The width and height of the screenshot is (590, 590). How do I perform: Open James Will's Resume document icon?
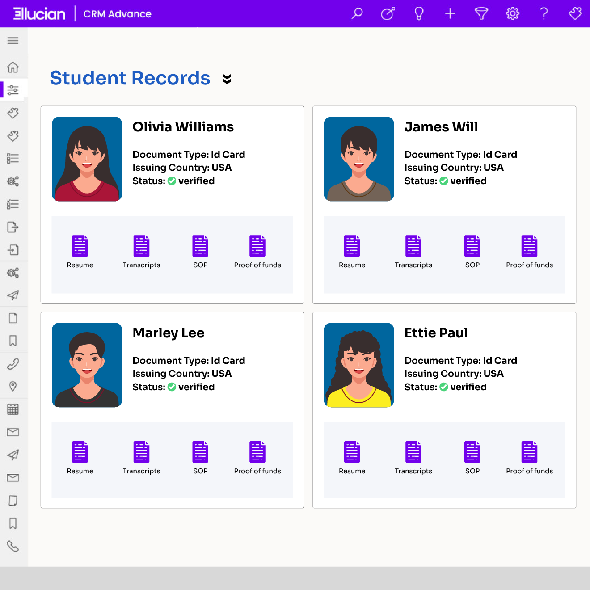pos(352,246)
